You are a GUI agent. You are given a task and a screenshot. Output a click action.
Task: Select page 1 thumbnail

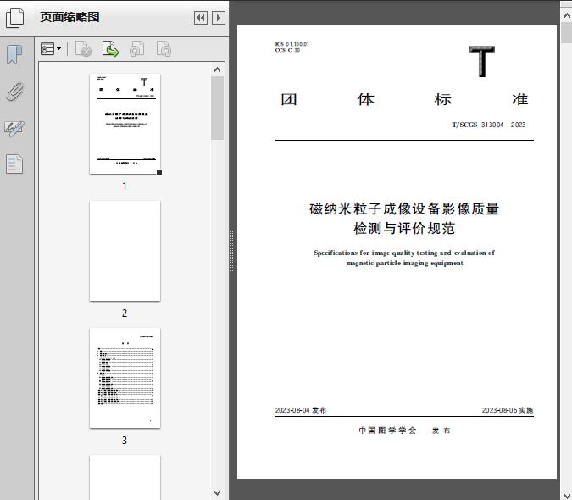pyautogui.click(x=125, y=124)
